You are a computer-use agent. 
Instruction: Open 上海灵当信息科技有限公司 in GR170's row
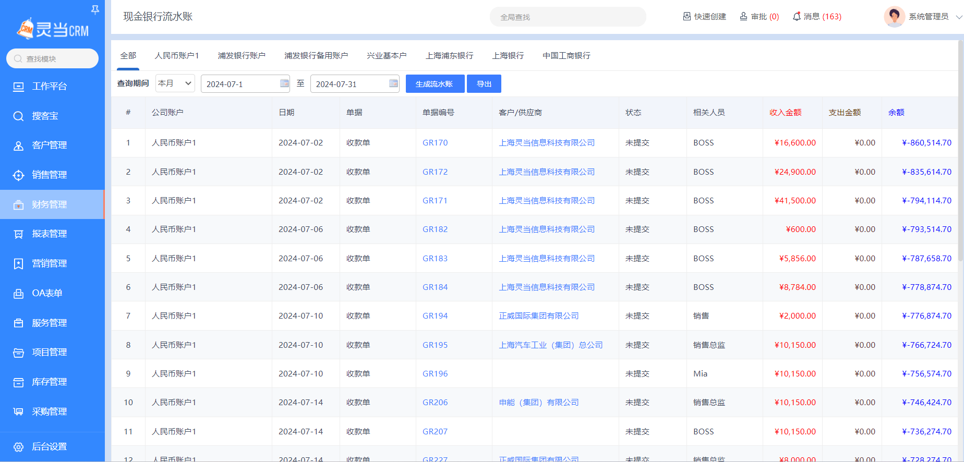point(547,143)
